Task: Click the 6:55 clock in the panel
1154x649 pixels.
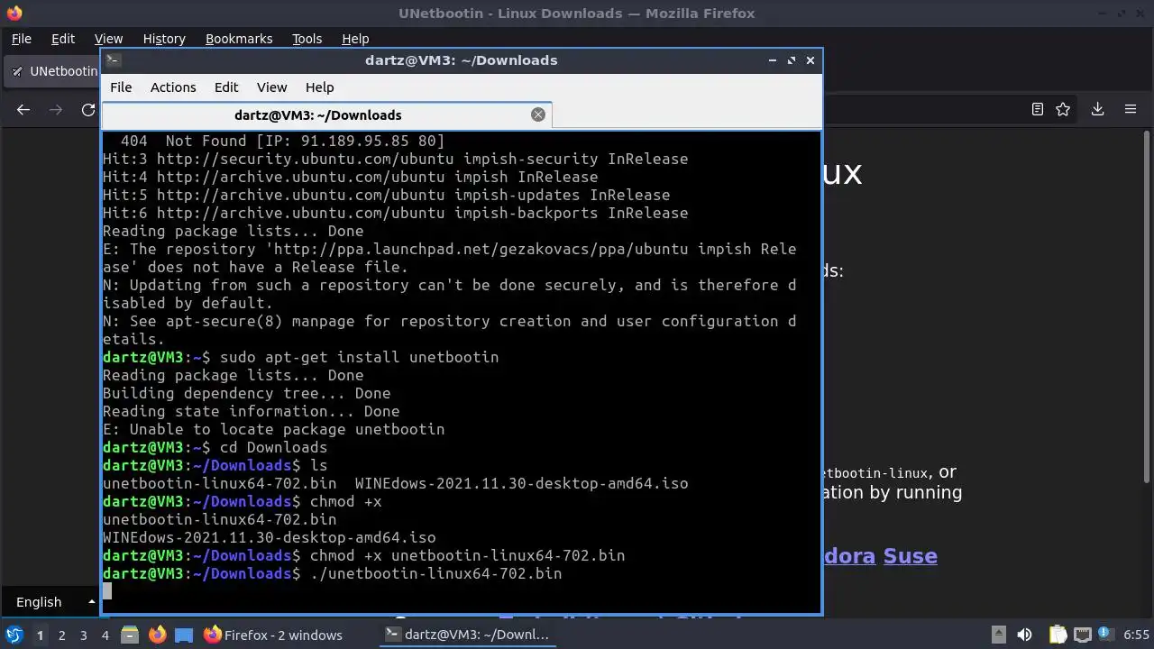Action: coord(1136,635)
